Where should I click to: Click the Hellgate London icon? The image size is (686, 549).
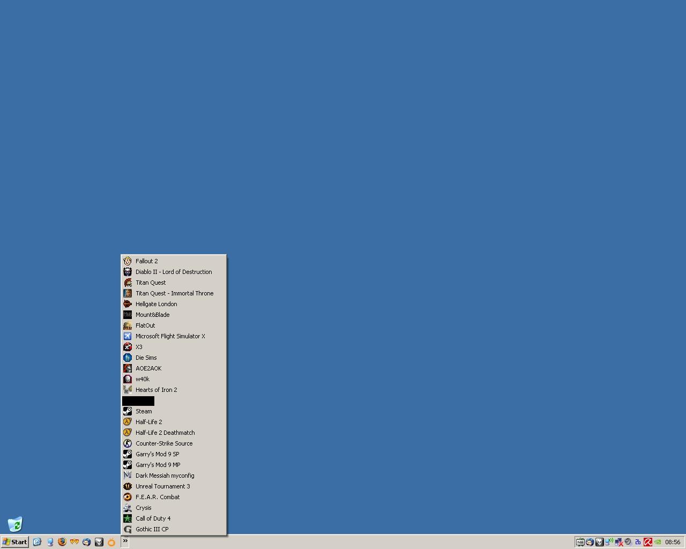point(128,304)
